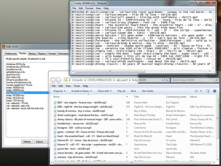Viewport: 221px width, 166px height.
Task: Select john miles.m3u playlist
Action: pos(13,77)
